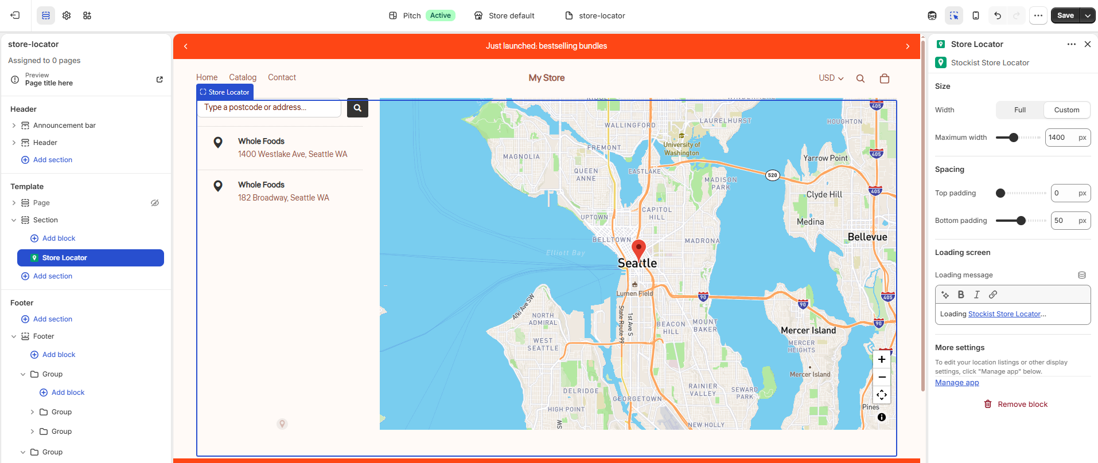Image resolution: width=1098 pixels, height=463 pixels.
Task: Undo the last change
Action: click(998, 15)
